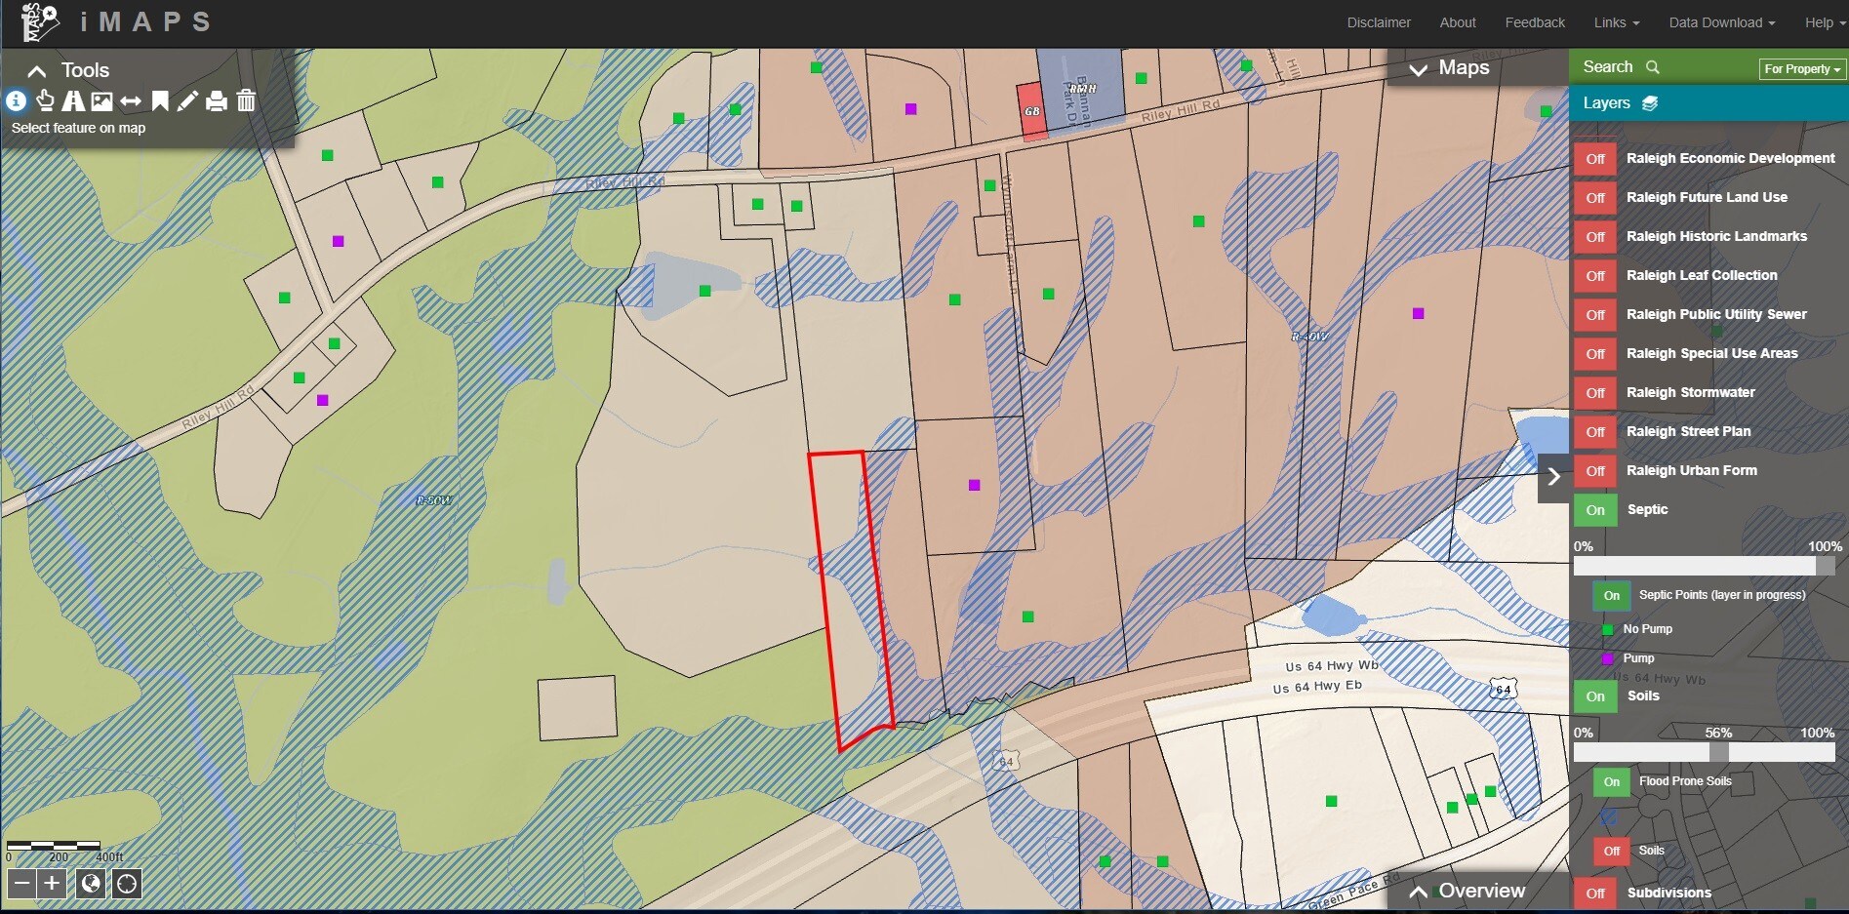Open the bookmarks tool
This screenshot has height=914, width=1849.
click(159, 100)
